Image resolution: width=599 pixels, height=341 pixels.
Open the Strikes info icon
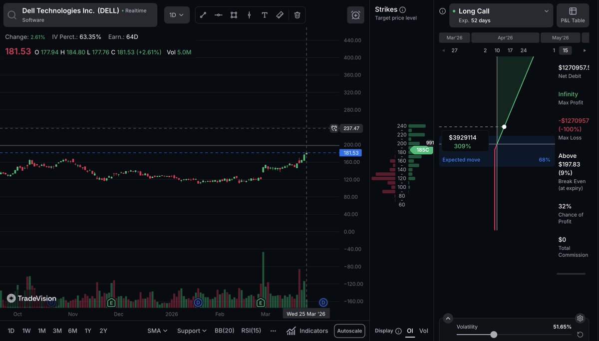point(403,9)
